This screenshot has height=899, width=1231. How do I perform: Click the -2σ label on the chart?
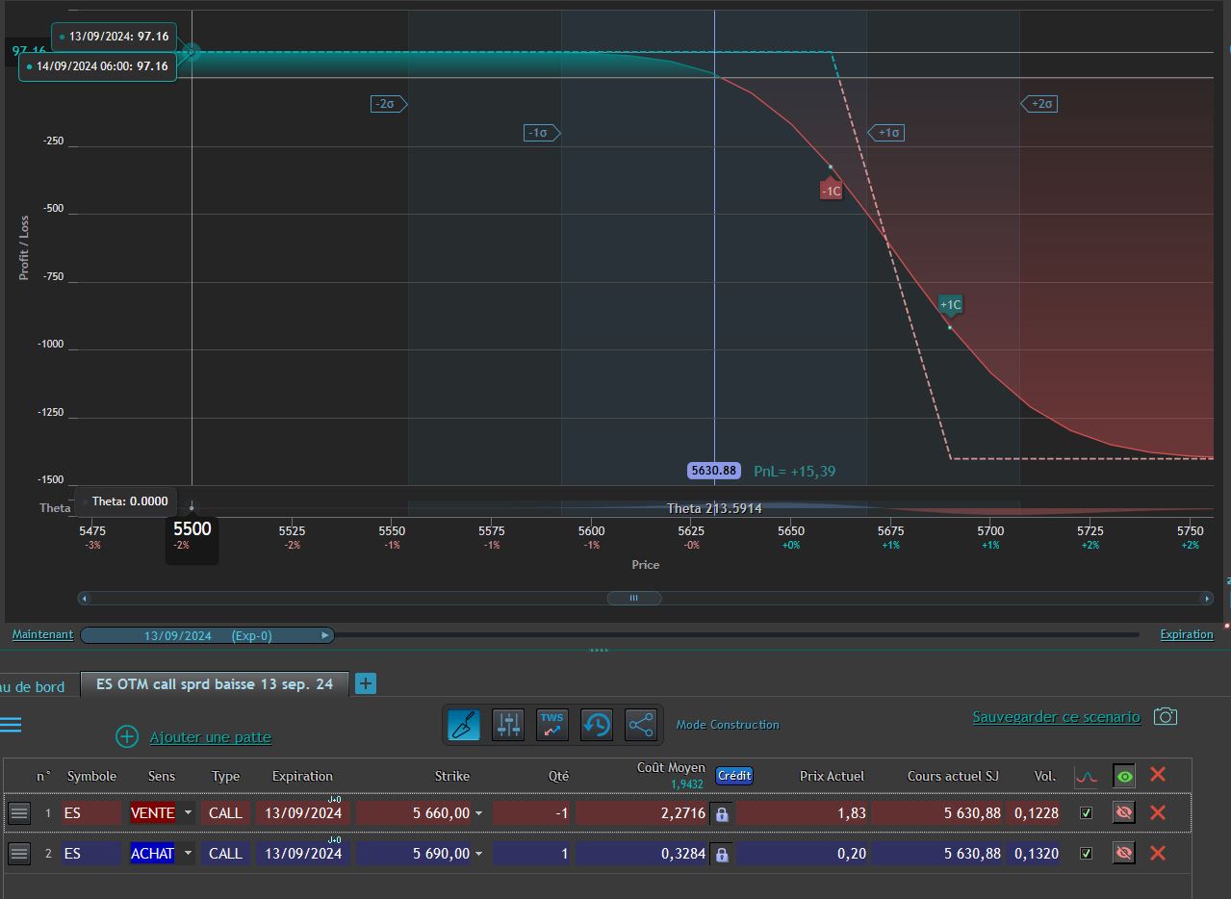click(388, 103)
